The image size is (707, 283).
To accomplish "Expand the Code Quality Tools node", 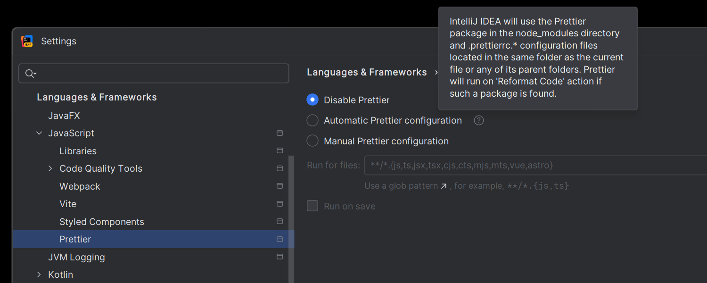I will [50, 168].
